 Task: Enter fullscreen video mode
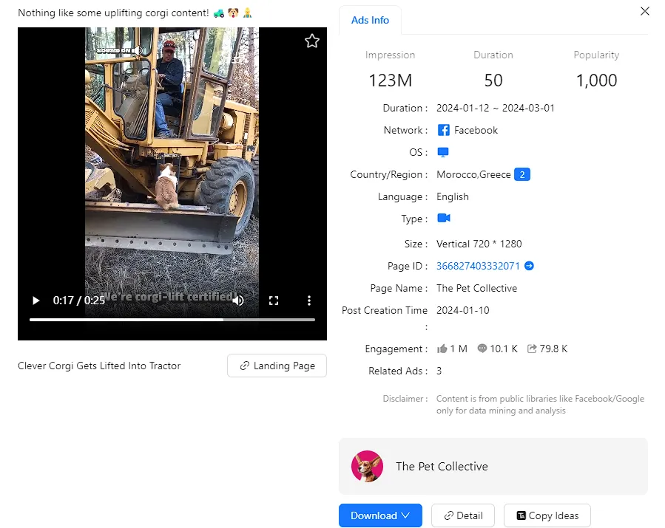274,301
